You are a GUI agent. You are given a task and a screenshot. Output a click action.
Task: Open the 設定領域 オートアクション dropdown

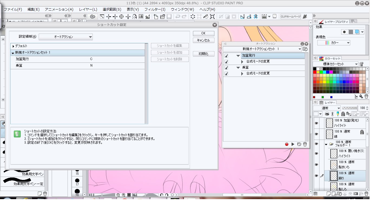click(x=66, y=37)
